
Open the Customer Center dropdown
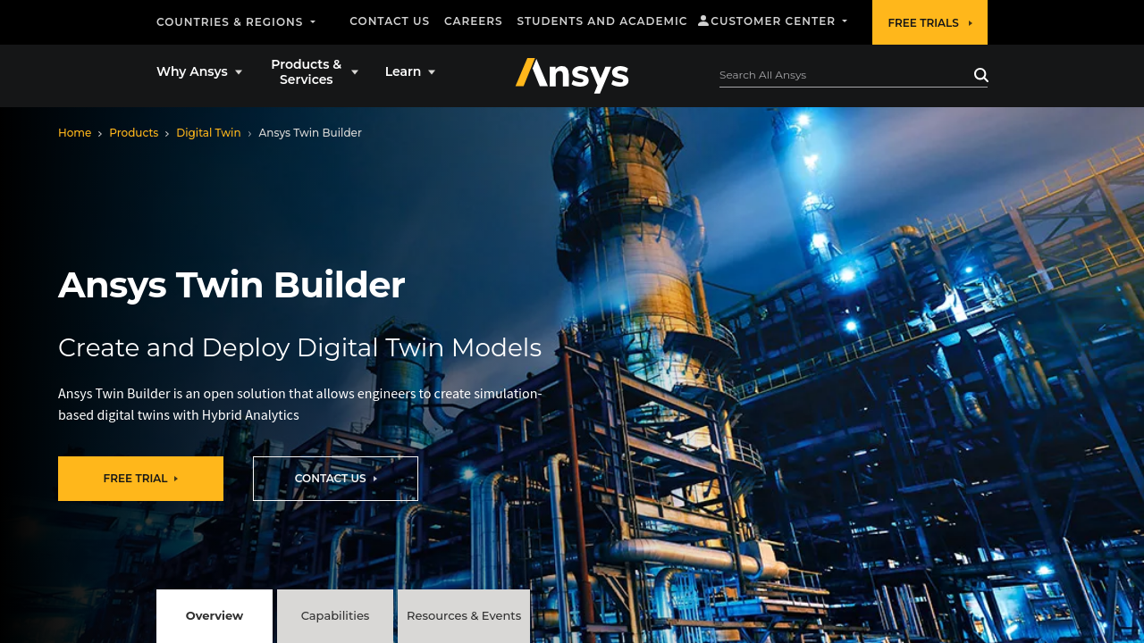(773, 21)
